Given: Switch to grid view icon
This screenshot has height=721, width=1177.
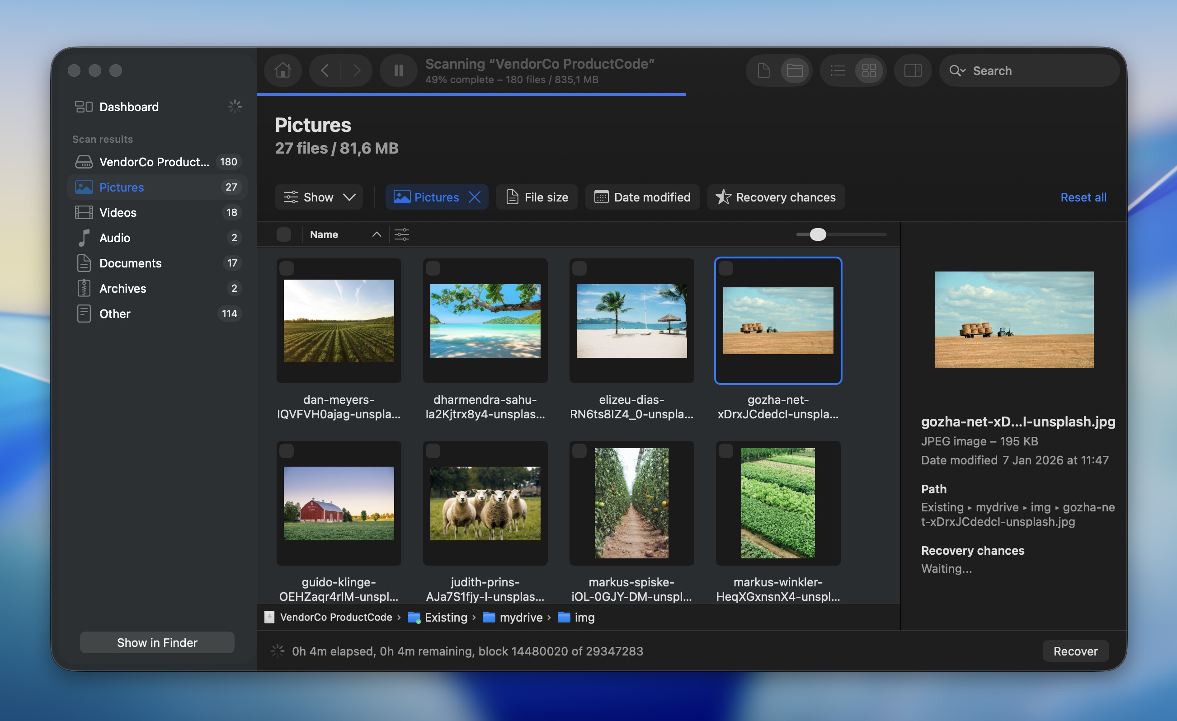Looking at the screenshot, I should point(869,70).
